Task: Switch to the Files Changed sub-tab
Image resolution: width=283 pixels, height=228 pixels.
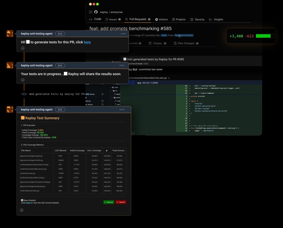Action: pyautogui.click(x=186, y=43)
